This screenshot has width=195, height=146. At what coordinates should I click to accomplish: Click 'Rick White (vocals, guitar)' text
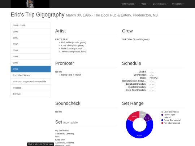click(x=74, y=43)
